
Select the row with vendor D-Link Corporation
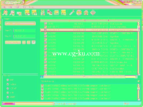89,27
